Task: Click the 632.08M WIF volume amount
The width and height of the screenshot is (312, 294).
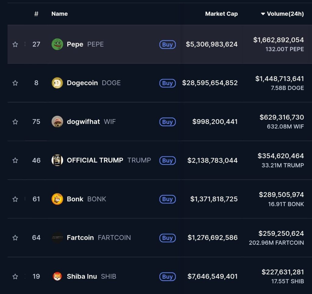Action: [x=285, y=126]
